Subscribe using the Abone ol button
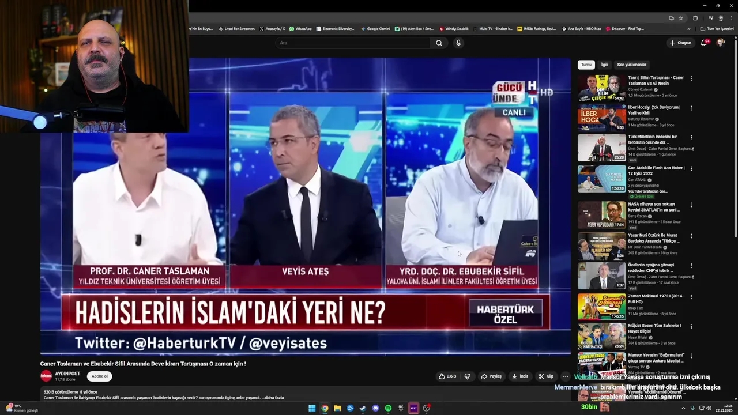This screenshot has width=738, height=415. point(100,376)
